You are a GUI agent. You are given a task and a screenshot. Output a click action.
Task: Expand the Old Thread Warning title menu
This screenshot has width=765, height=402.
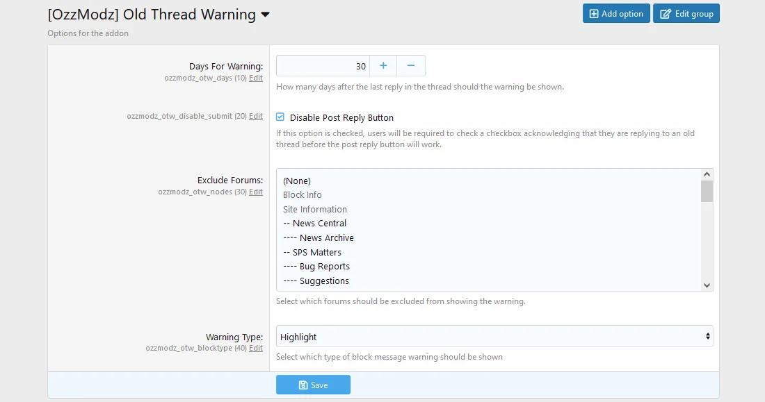point(265,15)
